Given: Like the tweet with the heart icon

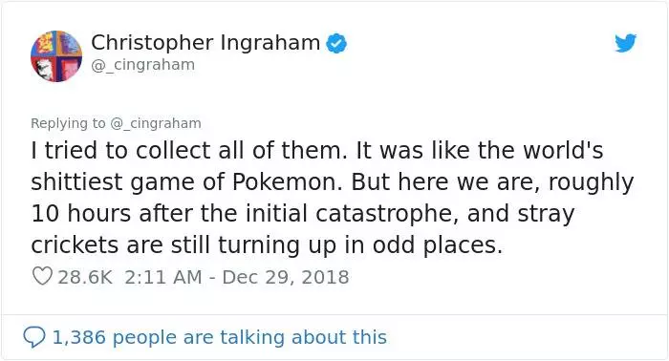Looking at the screenshot, I should pyautogui.click(x=42, y=277).
